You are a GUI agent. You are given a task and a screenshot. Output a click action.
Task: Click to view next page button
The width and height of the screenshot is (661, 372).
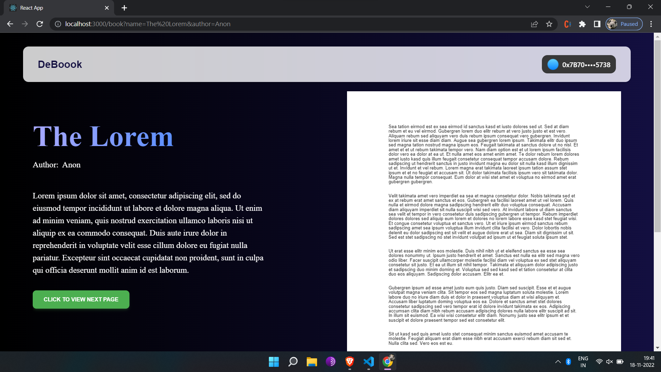pos(81,299)
